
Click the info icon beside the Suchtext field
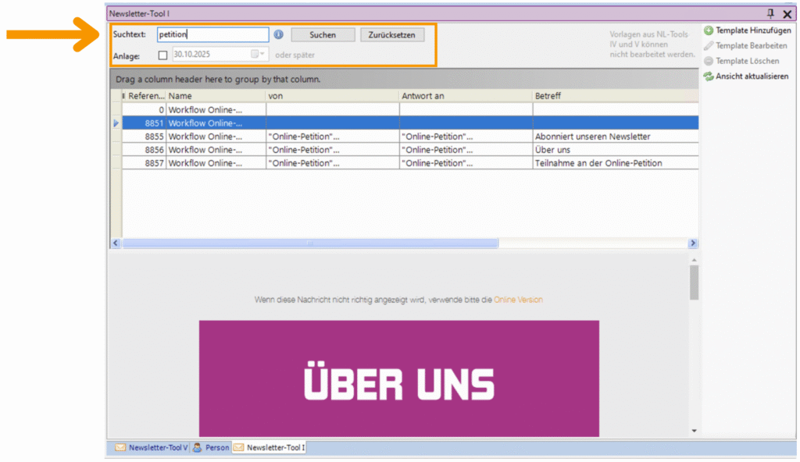pos(279,34)
